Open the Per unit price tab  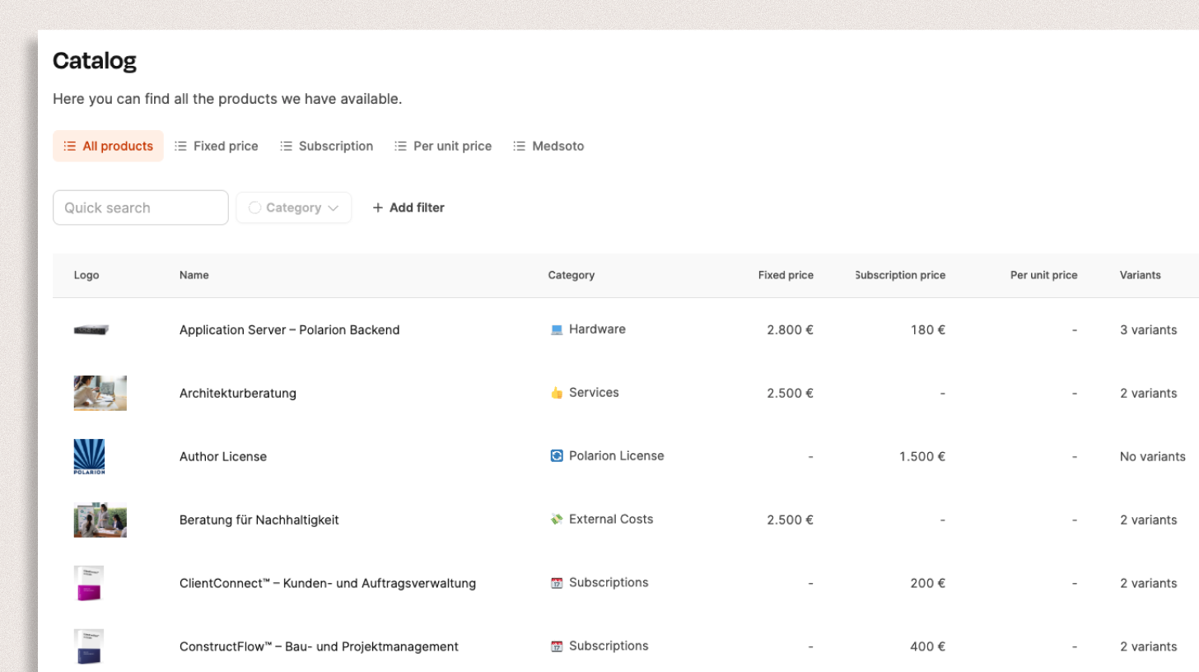443,146
